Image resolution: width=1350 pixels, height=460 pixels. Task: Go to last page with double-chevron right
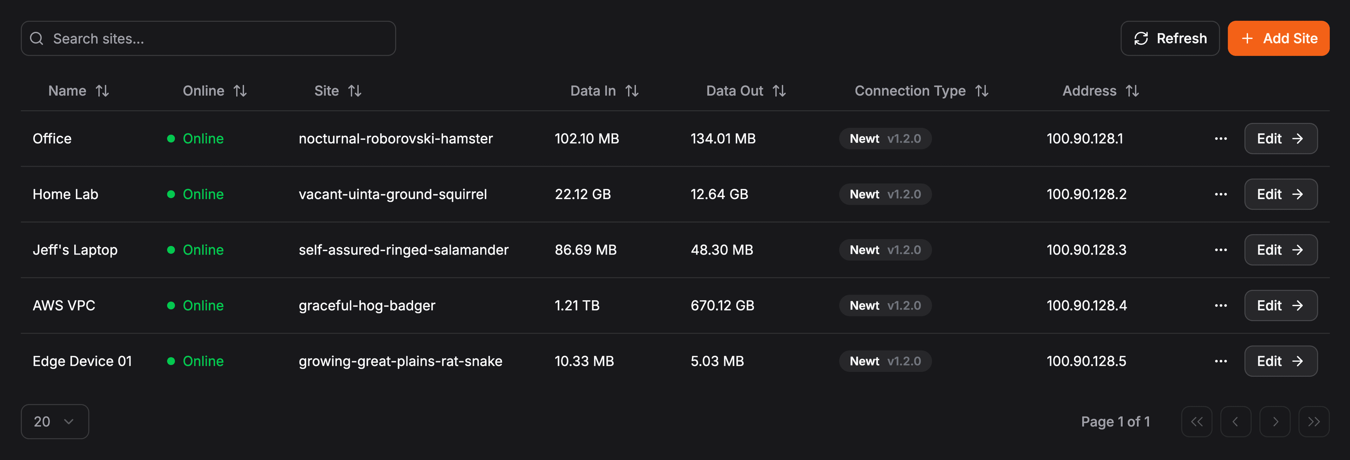(x=1314, y=422)
